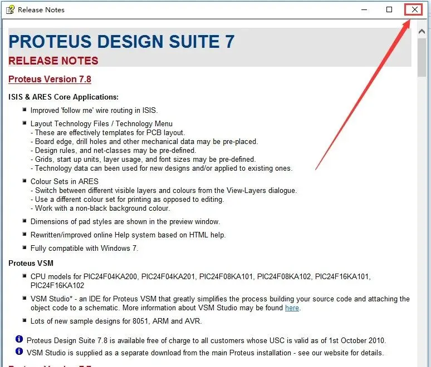Image resolution: width=431 pixels, height=367 pixels.
Task: Click the Release Notes help icon in title bar
Action: (10, 9)
